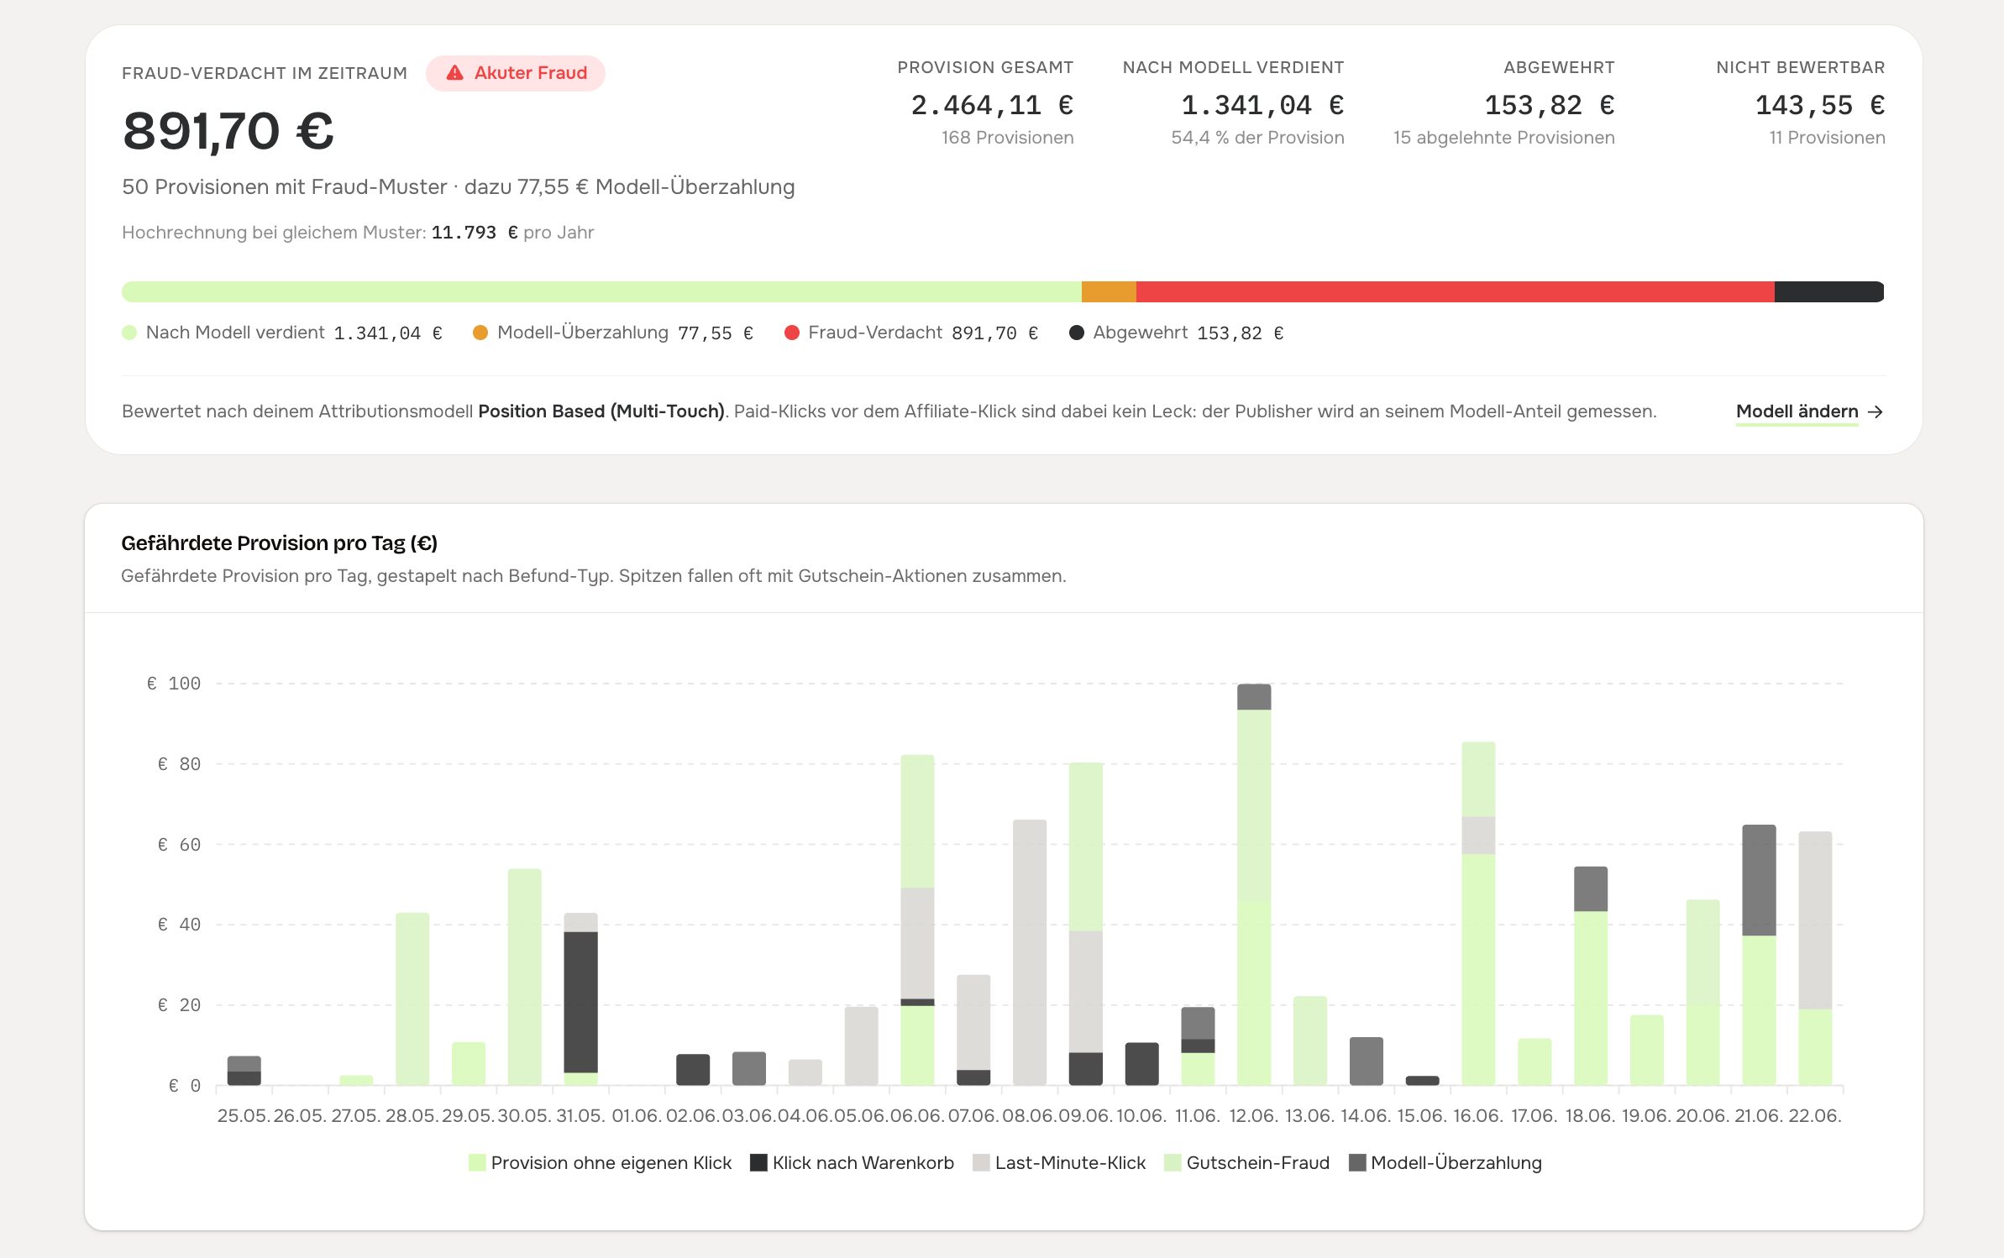Select the Last-Minute-Klick bar for 08.06.
Screen dimensions: 2004x1258
point(1030,952)
